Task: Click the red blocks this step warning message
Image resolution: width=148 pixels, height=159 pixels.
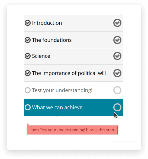Action: (72, 130)
